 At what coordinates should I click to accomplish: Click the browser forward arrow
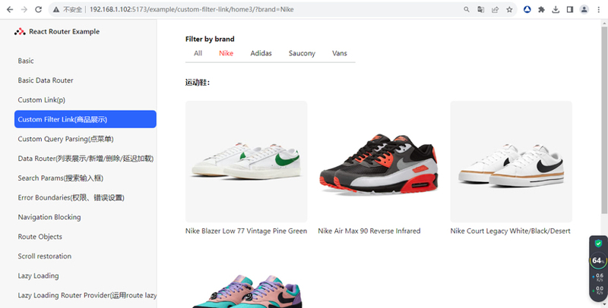point(24,10)
